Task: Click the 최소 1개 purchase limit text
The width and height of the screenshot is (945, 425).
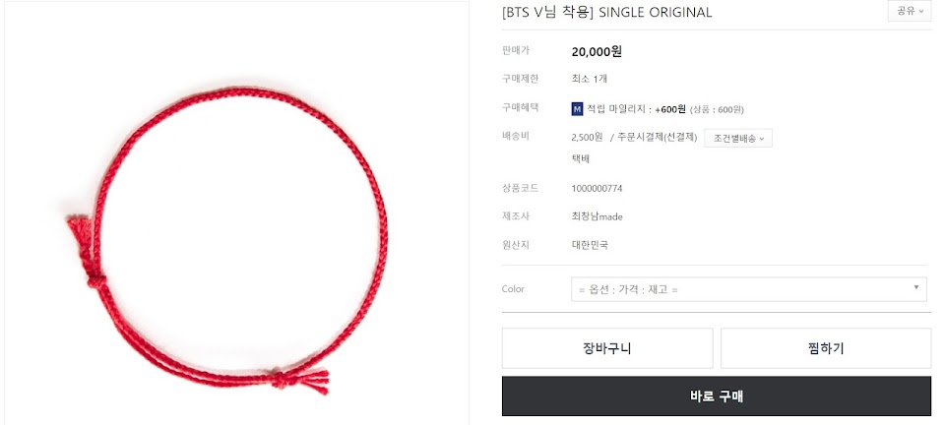Action: (590, 79)
